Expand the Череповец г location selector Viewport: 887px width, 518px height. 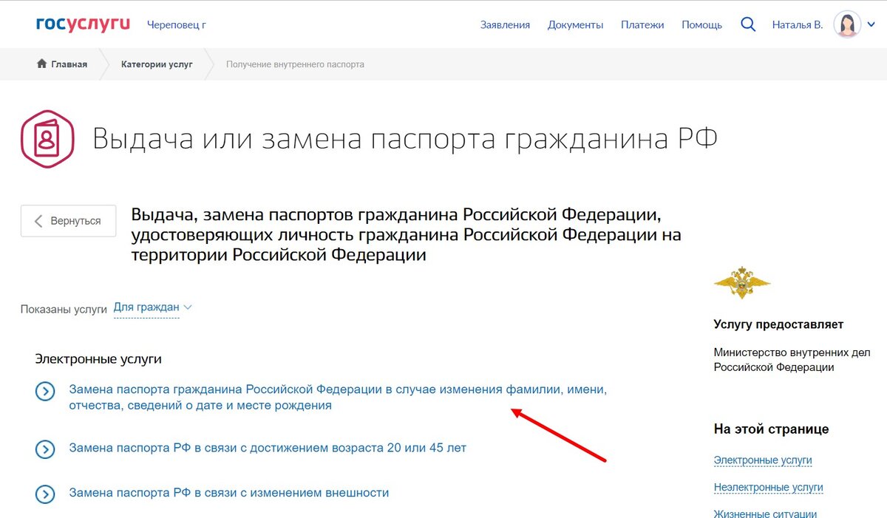[177, 24]
